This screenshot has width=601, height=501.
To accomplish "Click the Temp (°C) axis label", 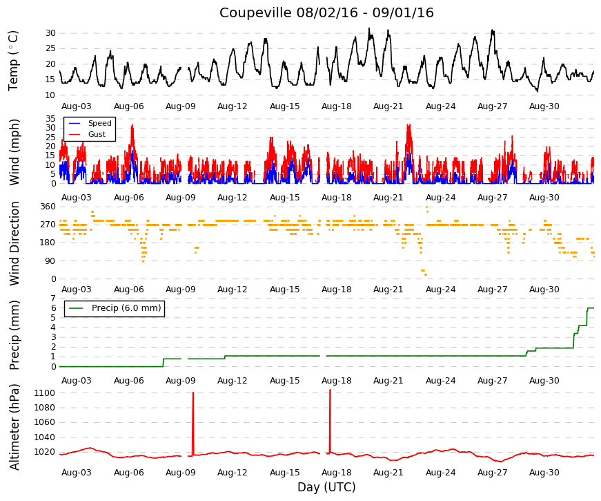I will click(13, 61).
